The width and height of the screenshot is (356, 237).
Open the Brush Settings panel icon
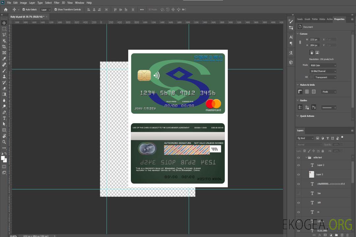[x=291, y=21]
